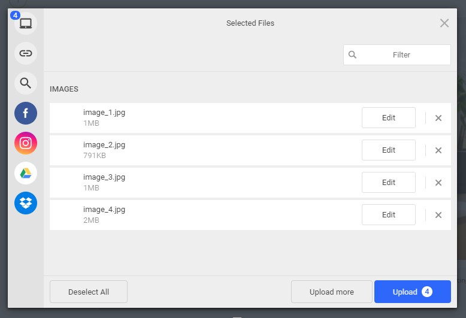466x318 pixels.
Task: Open the Google Drive source
Action: [x=26, y=173]
